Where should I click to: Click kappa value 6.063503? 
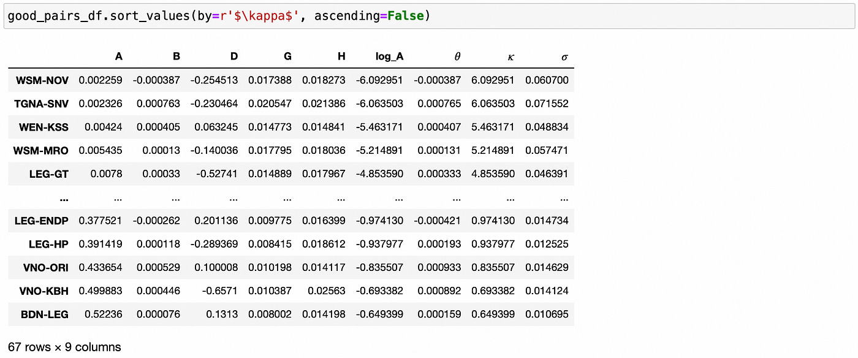point(493,104)
